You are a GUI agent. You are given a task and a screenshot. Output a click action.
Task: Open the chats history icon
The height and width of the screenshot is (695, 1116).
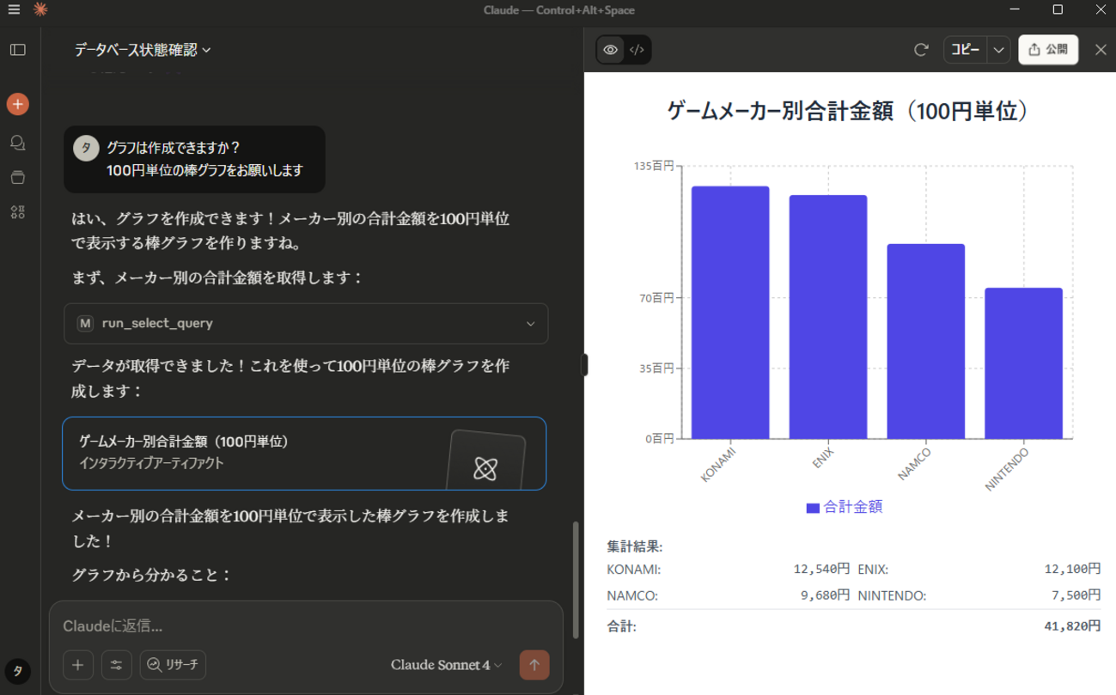18,143
